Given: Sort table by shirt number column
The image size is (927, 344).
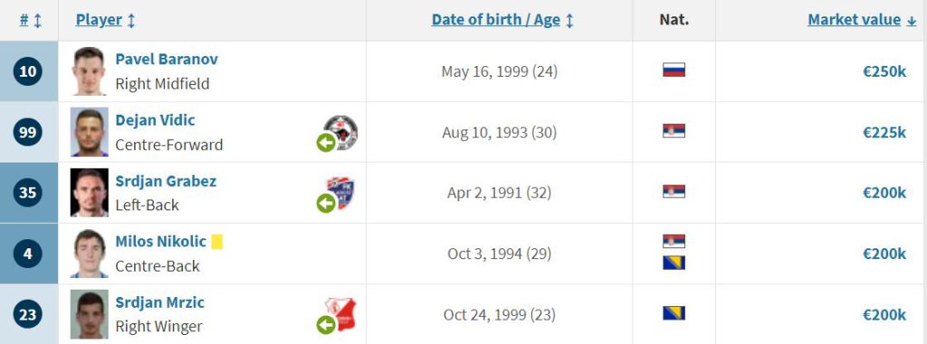Looking at the screenshot, I should click(x=31, y=20).
